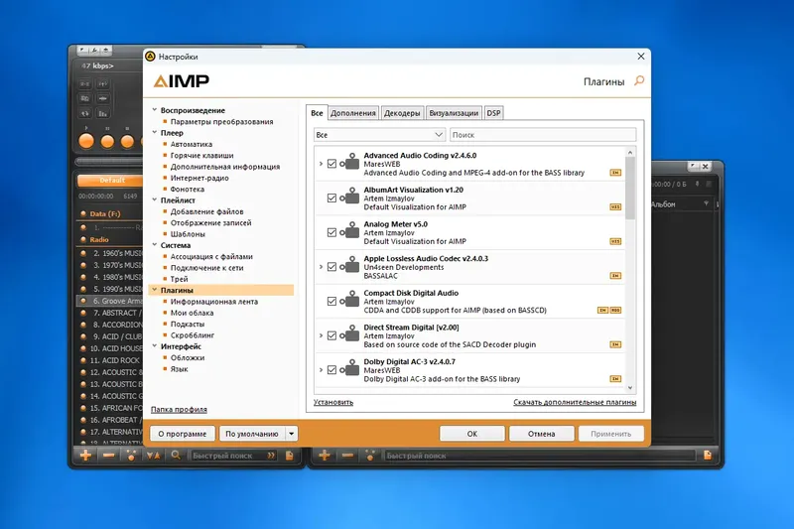This screenshot has height=529, width=794.
Task: Open playlist search via the bottom magnifier icon
Action: [176, 456]
